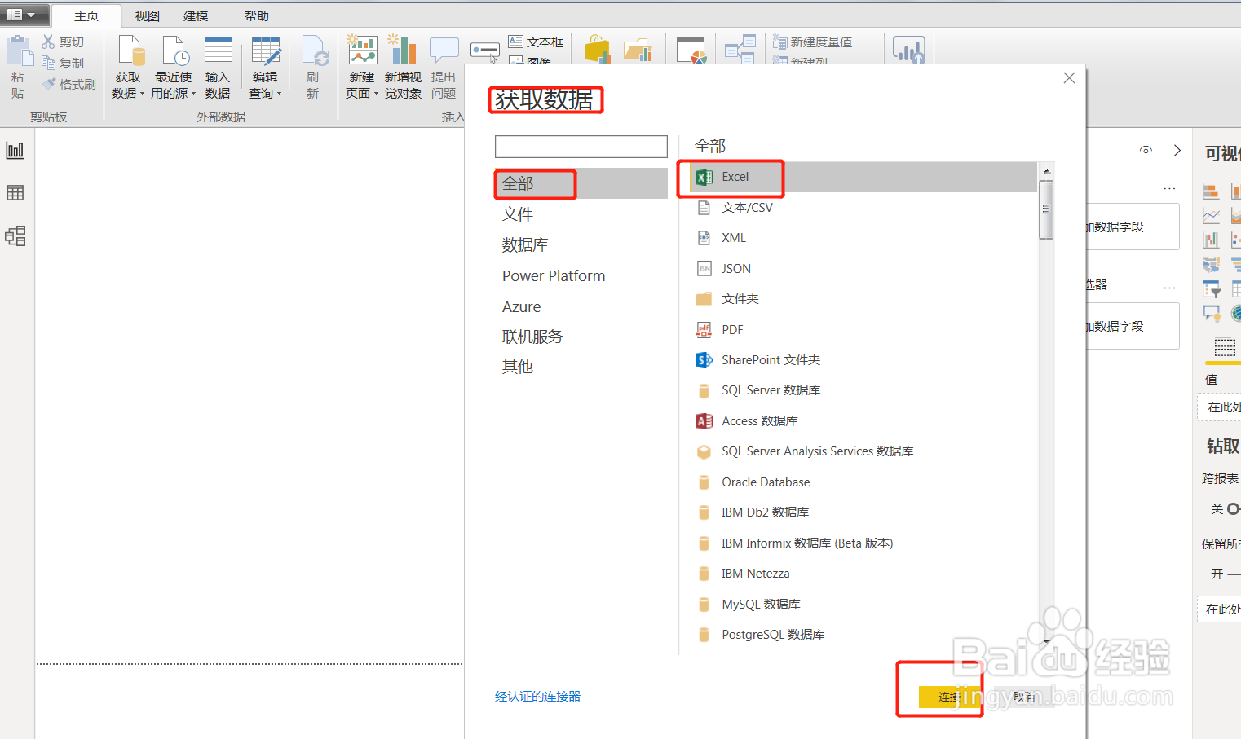Select the slicer visualization icon
Image resolution: width=1241 pixels, height=739 pixels.
click(x=1211, y=289)
